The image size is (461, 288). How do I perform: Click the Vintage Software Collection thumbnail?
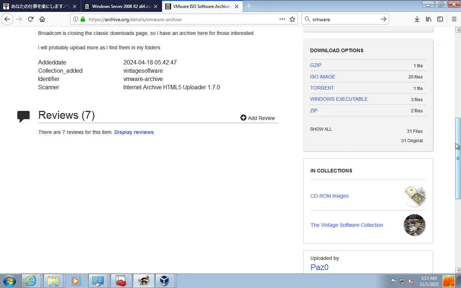415,225
